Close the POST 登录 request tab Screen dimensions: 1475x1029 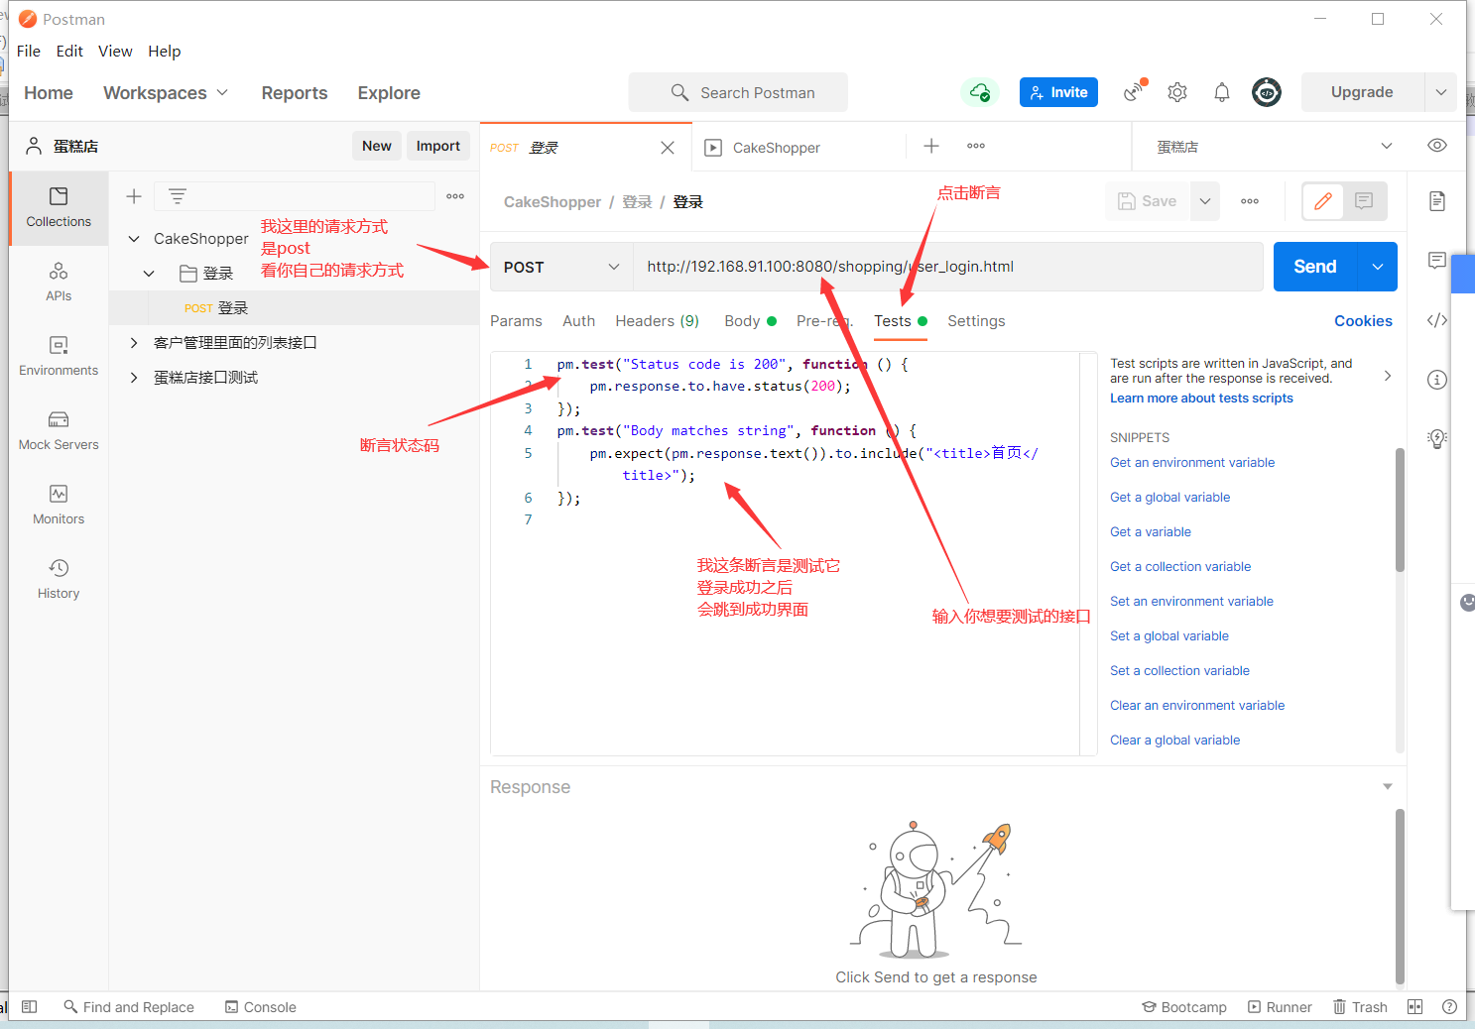point(668,148)
